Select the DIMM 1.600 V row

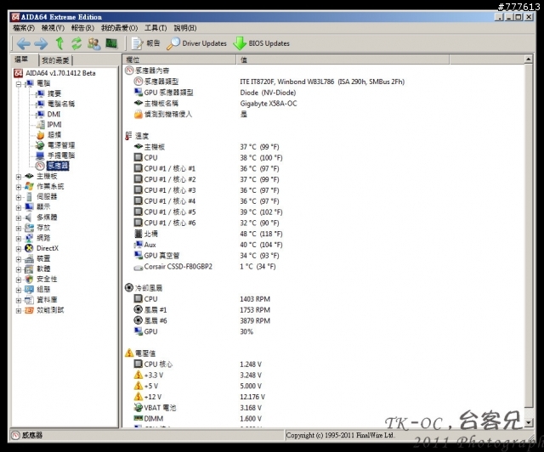click(x=198, y=419)
